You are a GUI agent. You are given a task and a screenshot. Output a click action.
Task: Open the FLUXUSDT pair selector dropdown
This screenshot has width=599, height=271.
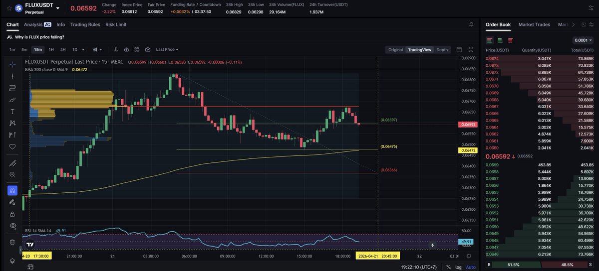(x=58, y=8)
